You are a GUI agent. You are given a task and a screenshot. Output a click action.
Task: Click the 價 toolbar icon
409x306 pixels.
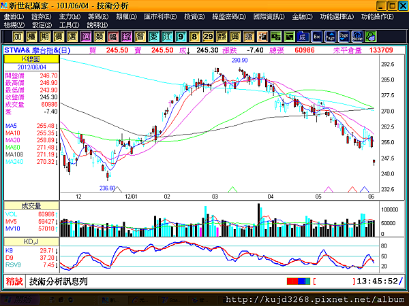pyautogui.click(x=59, y=37)
